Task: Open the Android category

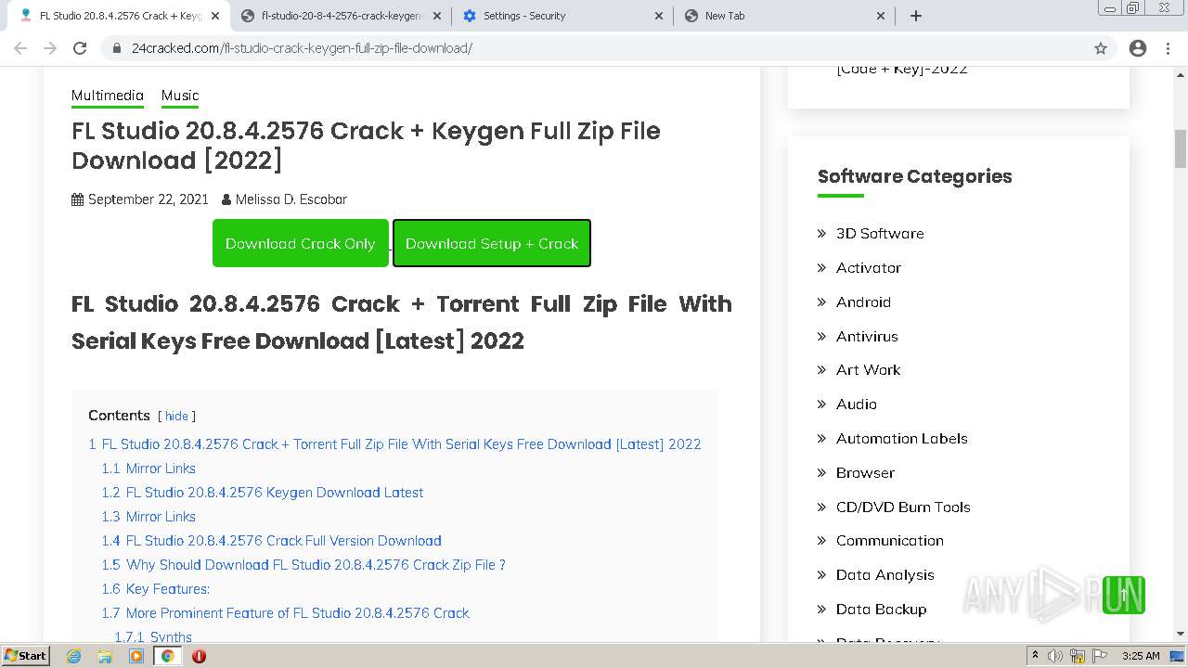Action: pyautogui.click(x=863, y=302)
